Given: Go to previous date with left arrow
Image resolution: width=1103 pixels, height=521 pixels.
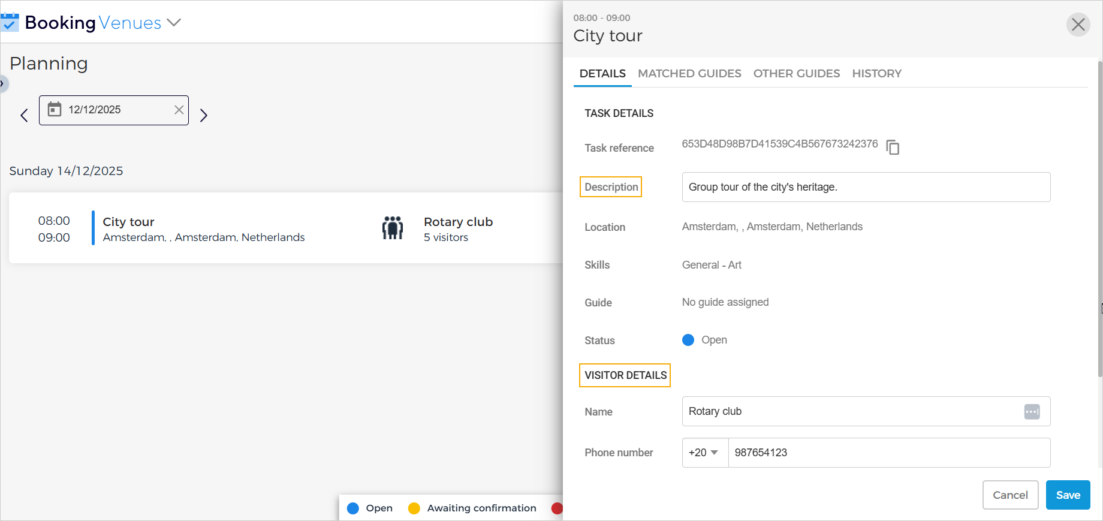Looking at the screenshot, I should (x=24, y=115).
